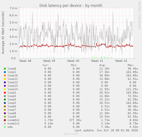Image resolution: width=142 pixels, height=137 pixels.
Task: Click the 'loop9' legend label
Action: pyautogui.click(x=12, y=117)
